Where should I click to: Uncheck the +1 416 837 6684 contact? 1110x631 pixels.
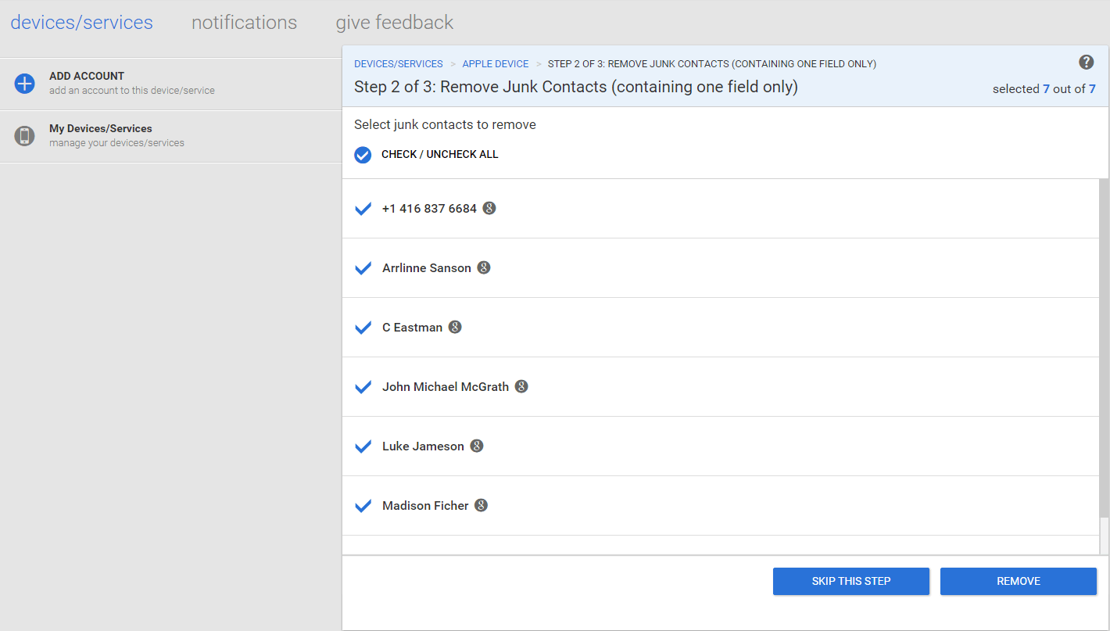(x=363, y=209)
